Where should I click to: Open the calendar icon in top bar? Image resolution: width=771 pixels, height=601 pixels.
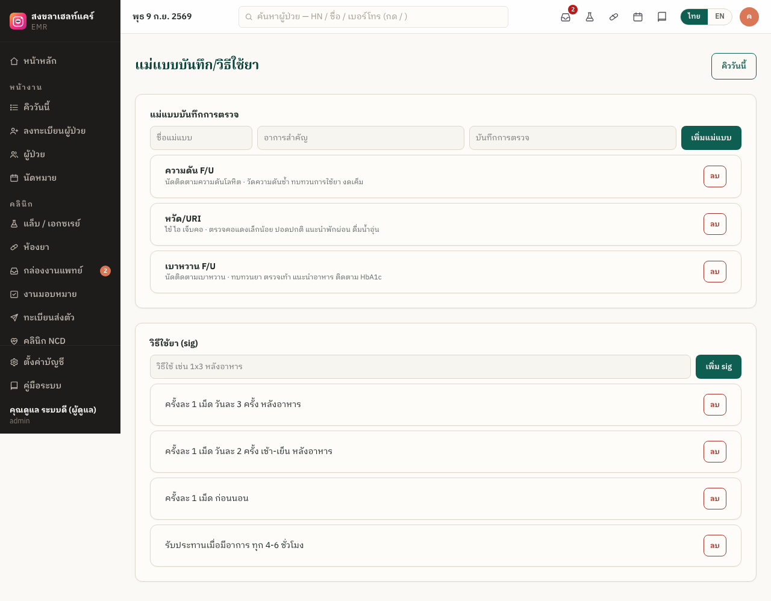tap(638, 17)
